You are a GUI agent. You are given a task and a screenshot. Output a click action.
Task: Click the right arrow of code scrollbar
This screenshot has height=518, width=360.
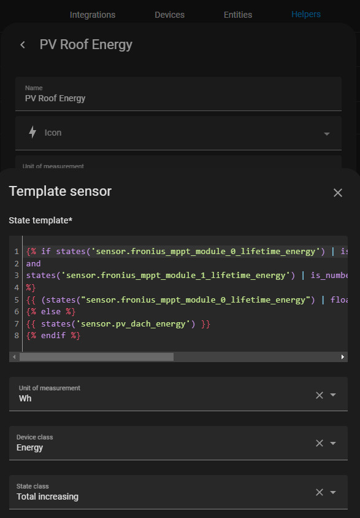(x=342, y=357)
